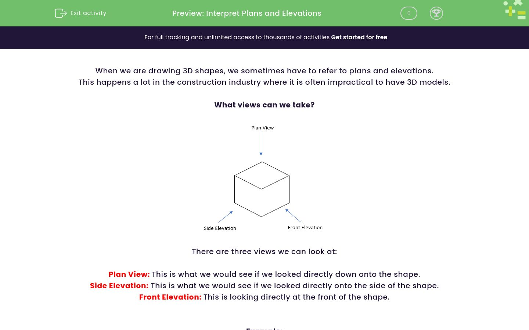Screen dimensions: 529x330
Task: Select the Plan View label text
Action: click(x=262, y=128)
